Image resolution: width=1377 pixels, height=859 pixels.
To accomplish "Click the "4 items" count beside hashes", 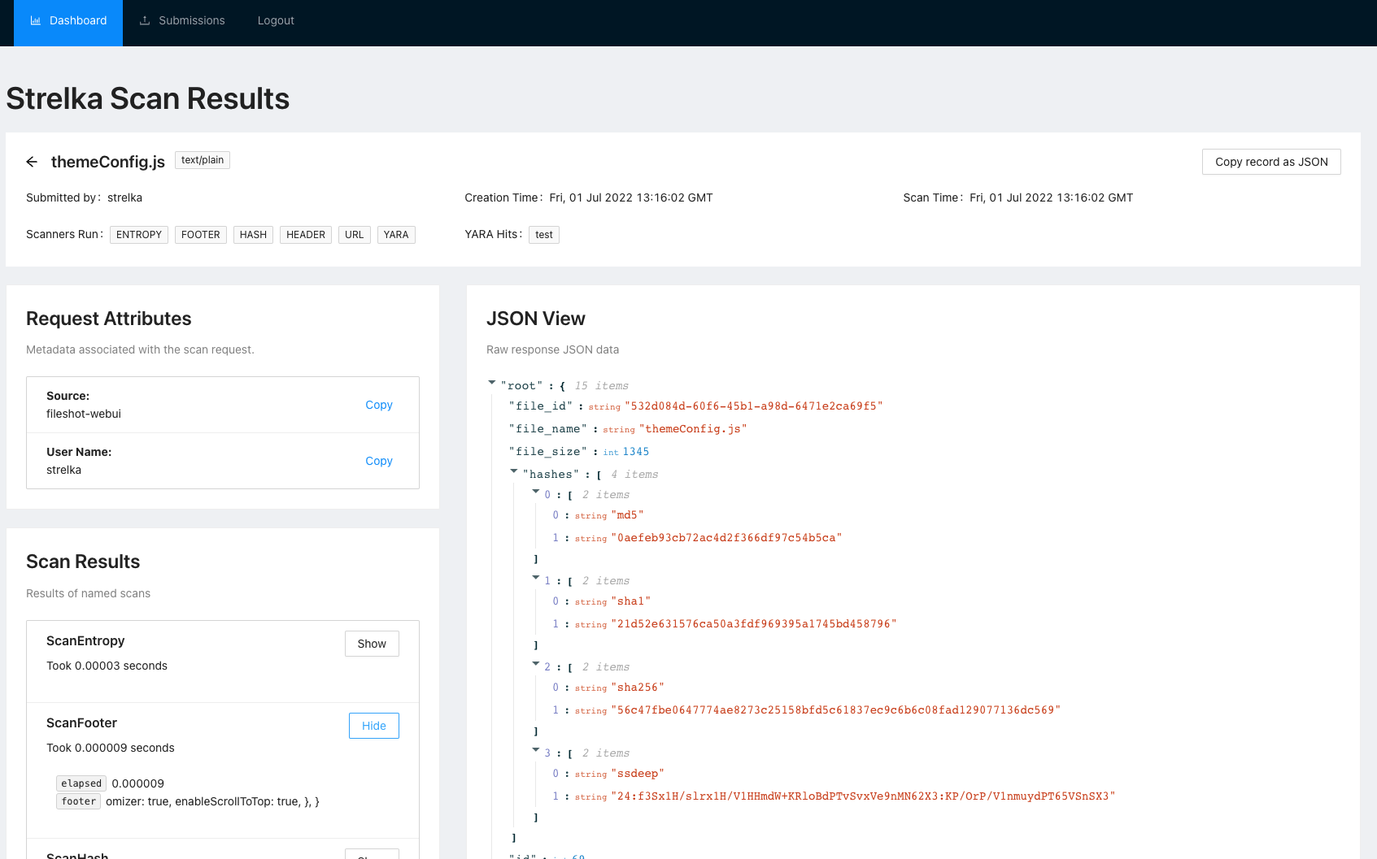I will (634, 475).
